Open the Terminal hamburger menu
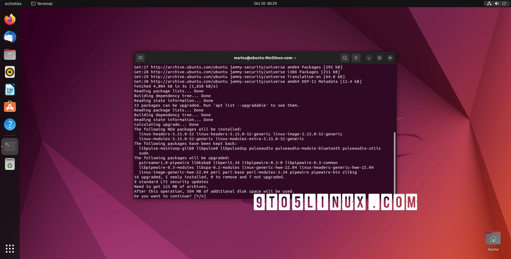 tap(356, 58)
